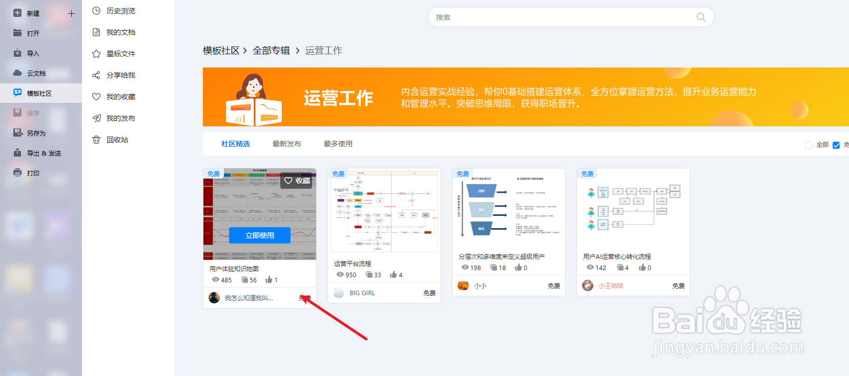849x376 pixels.
Task: Select the 模板社区 sidebar icon
Action: point(17,93)
